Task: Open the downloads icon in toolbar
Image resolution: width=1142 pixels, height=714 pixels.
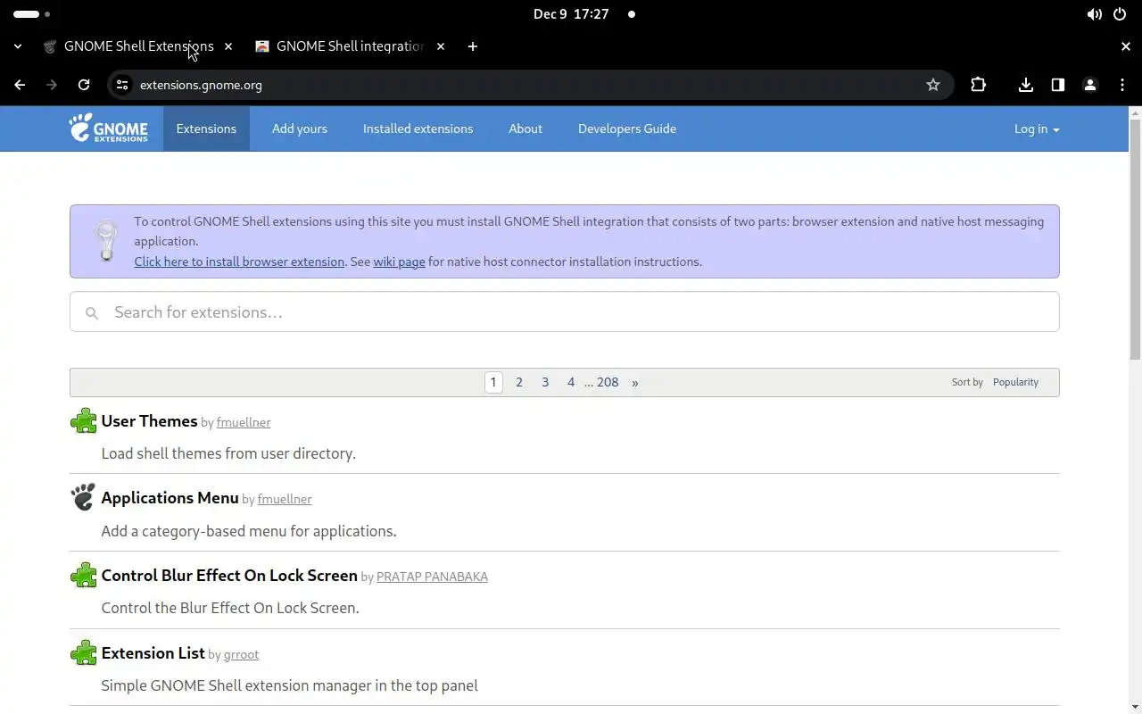Action: pos(1026,85)
